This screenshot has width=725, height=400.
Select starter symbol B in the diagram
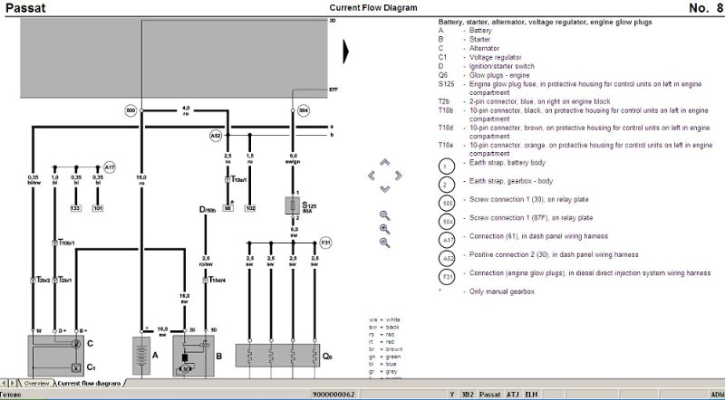(193, 356)
